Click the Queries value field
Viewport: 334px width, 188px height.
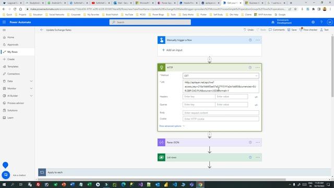231,104
